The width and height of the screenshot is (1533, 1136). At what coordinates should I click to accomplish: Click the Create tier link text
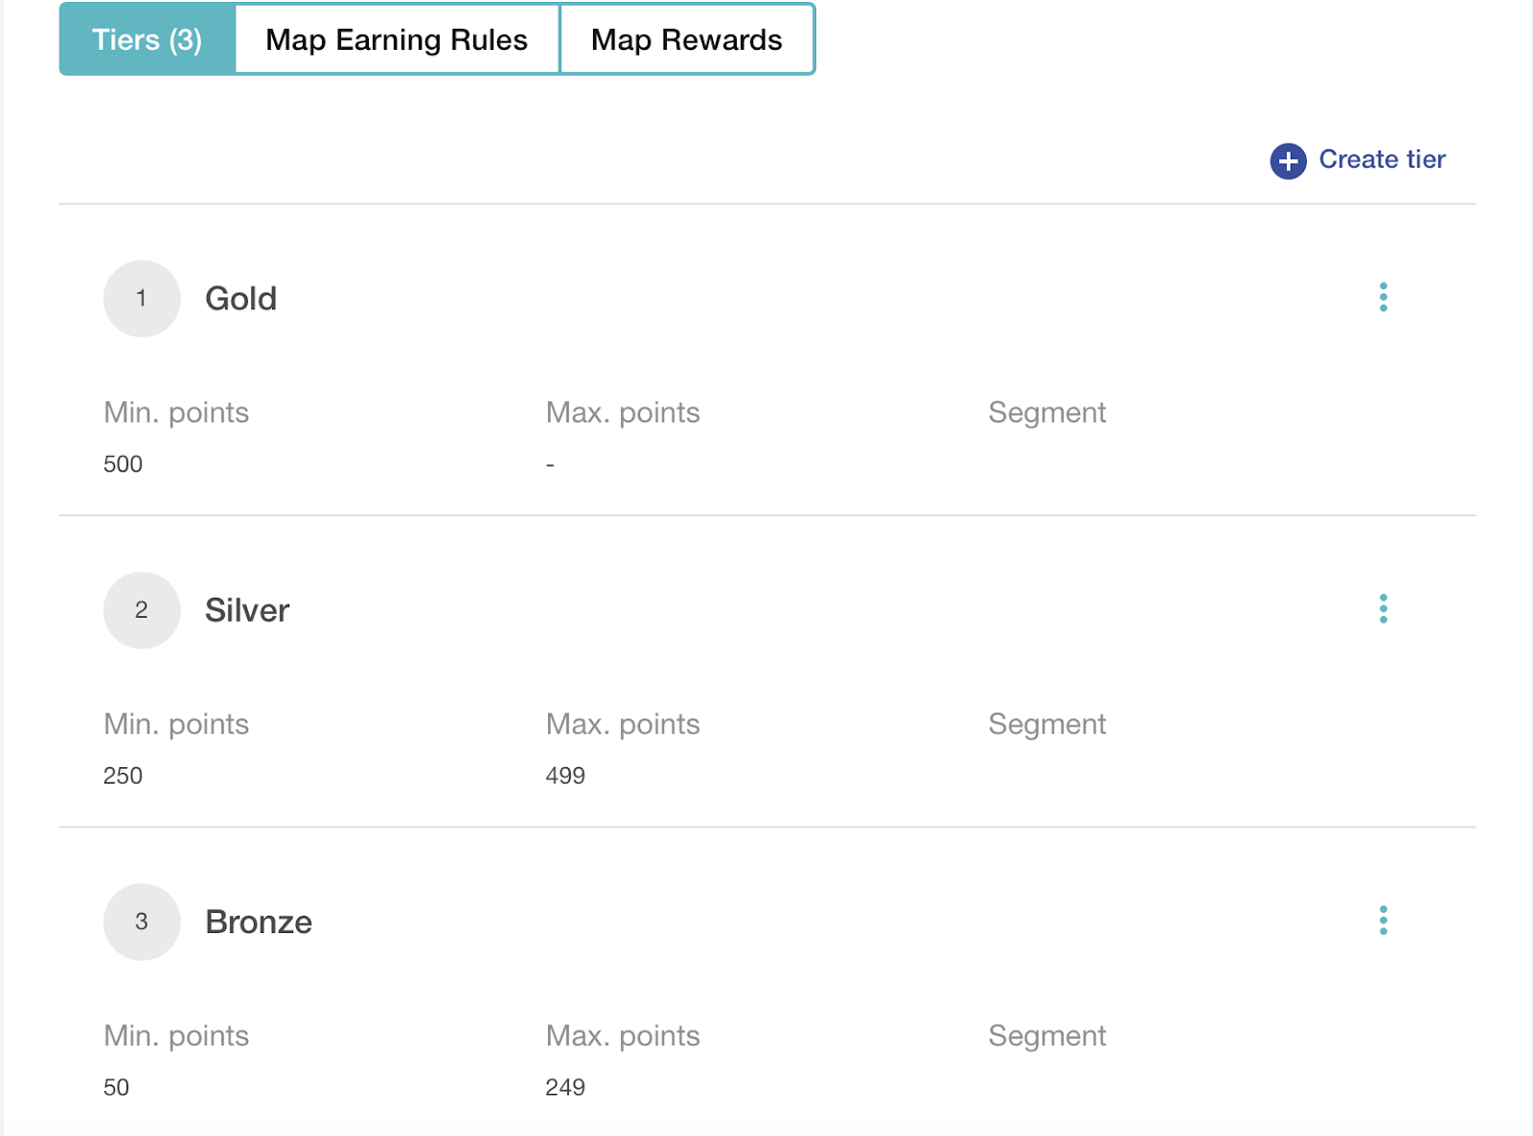pos(1382,159)
